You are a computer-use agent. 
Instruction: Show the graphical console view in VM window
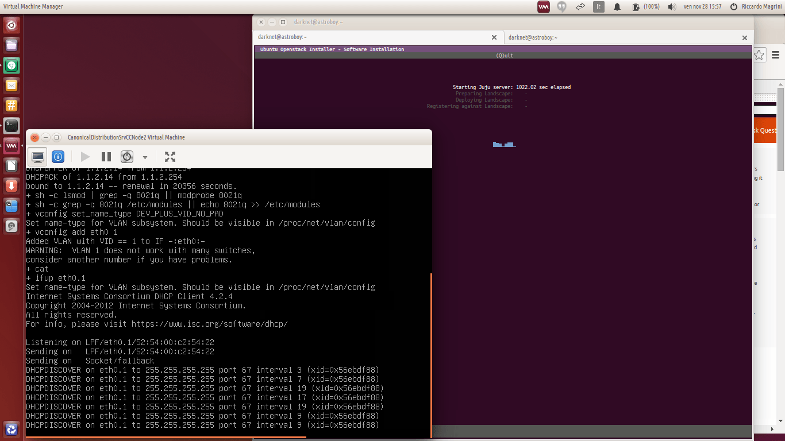pyautogui.click(x=38, y=157)
